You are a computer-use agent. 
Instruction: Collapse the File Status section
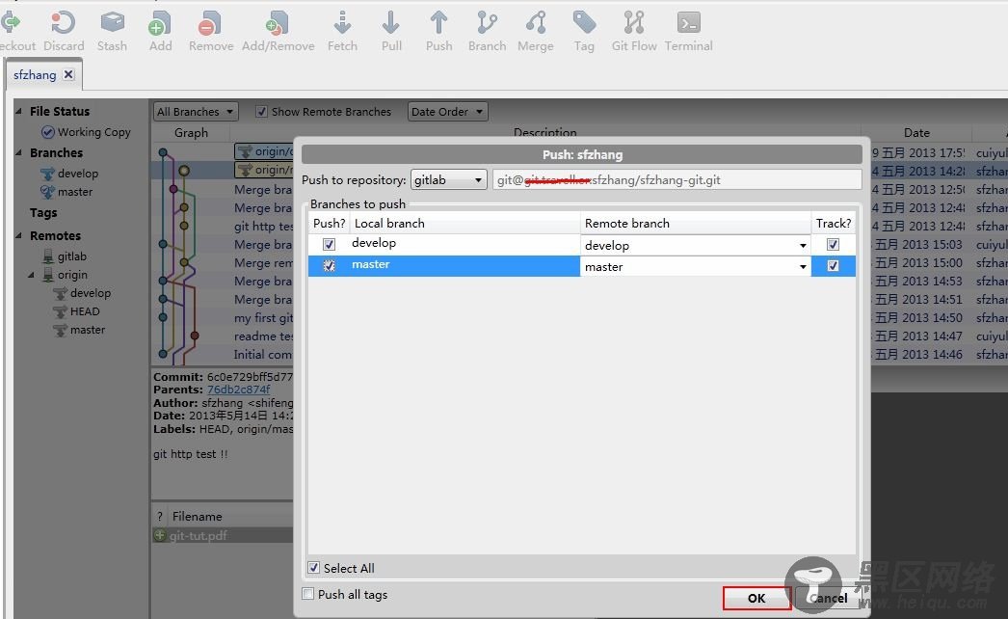click(18, 111)
